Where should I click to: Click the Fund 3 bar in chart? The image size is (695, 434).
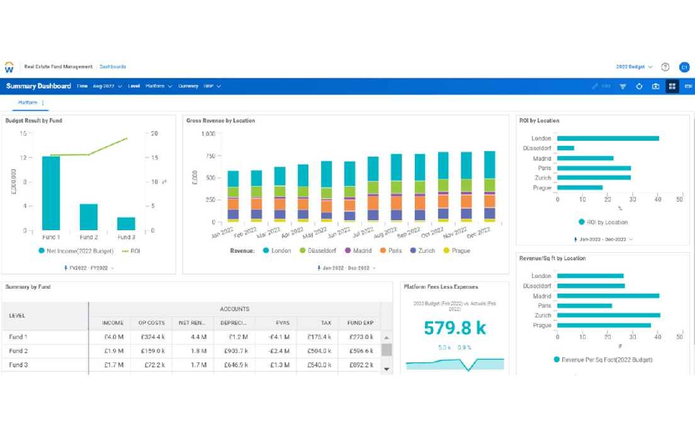tap(127, 224)
